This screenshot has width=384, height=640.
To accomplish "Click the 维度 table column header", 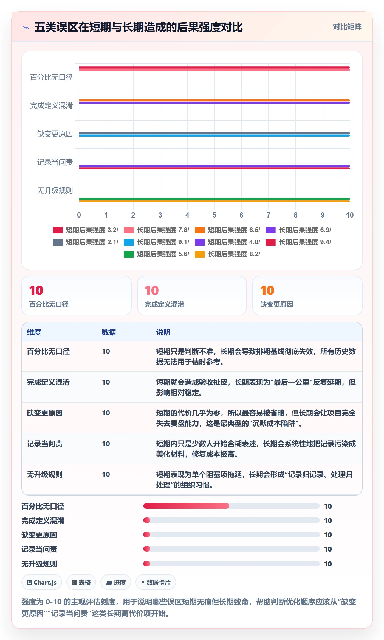I will pos(34,332).
